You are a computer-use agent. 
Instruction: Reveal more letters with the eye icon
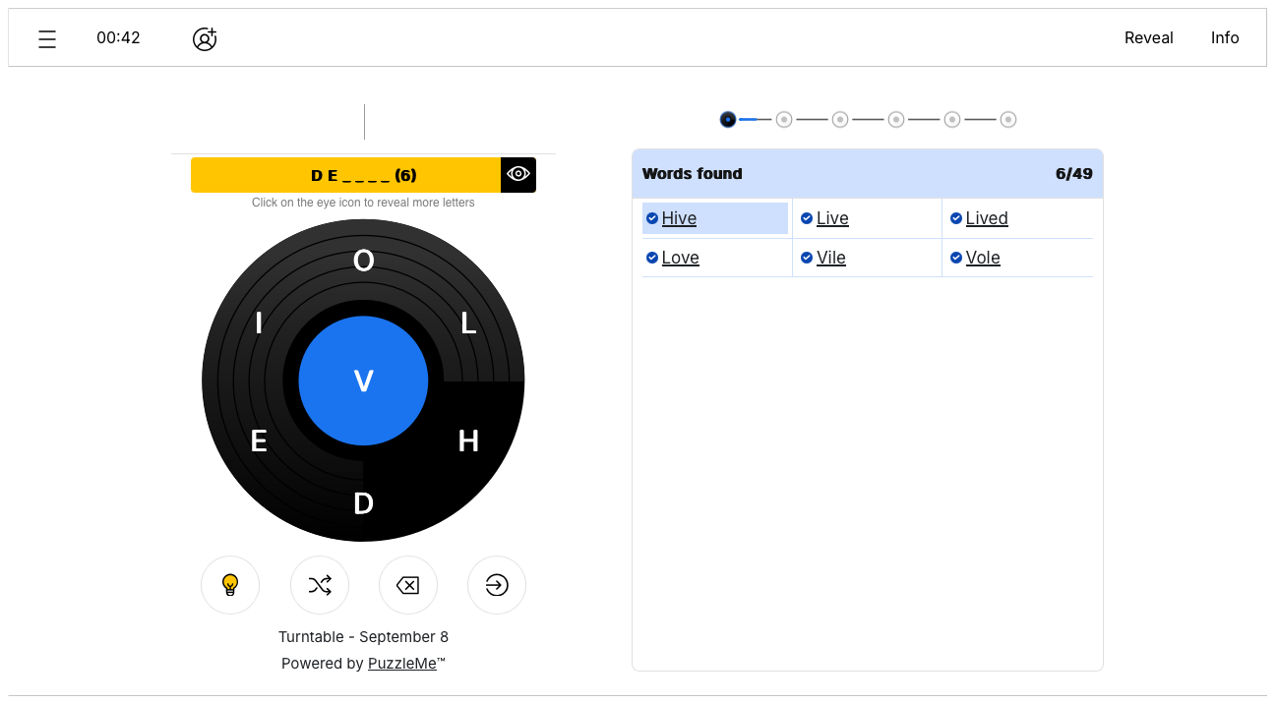tap(518, 174)
